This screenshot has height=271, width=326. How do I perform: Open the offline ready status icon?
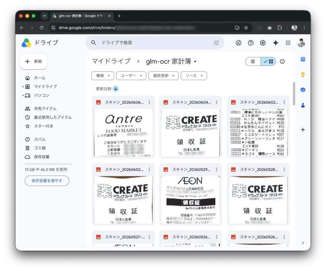click(238, 43)
